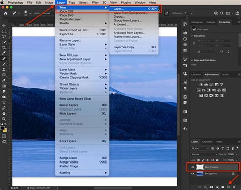Select the Horizontal Type tool
This screenshot has height=190, width=241.
pyautogui.click(x=4, y=102)
